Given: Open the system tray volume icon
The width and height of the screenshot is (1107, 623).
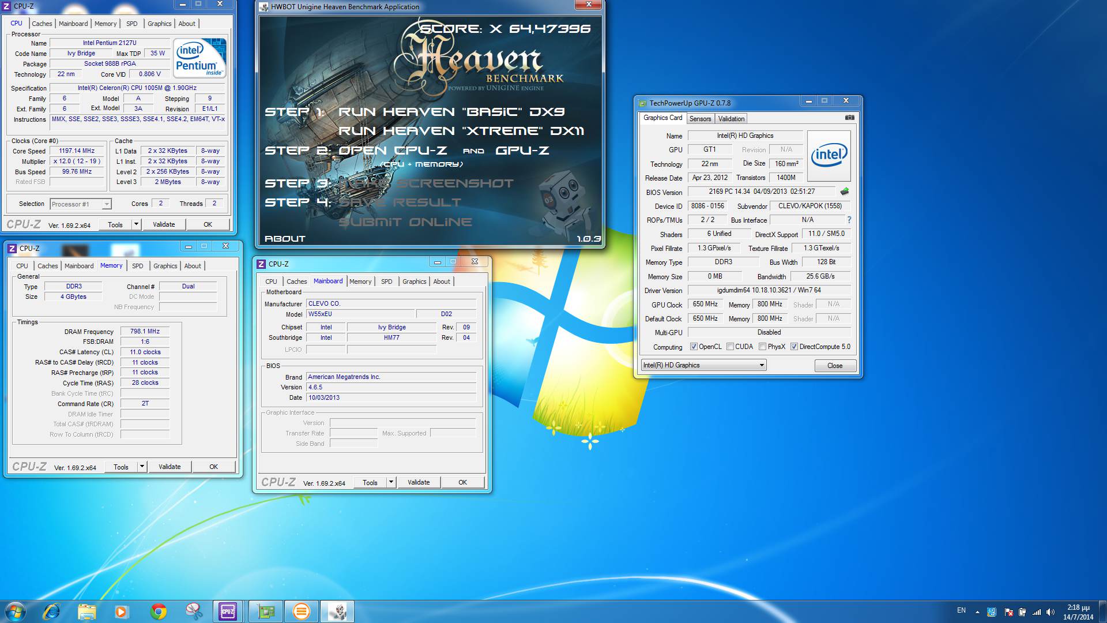Looking at the screenshot, I should click(x=1050, y=612).
